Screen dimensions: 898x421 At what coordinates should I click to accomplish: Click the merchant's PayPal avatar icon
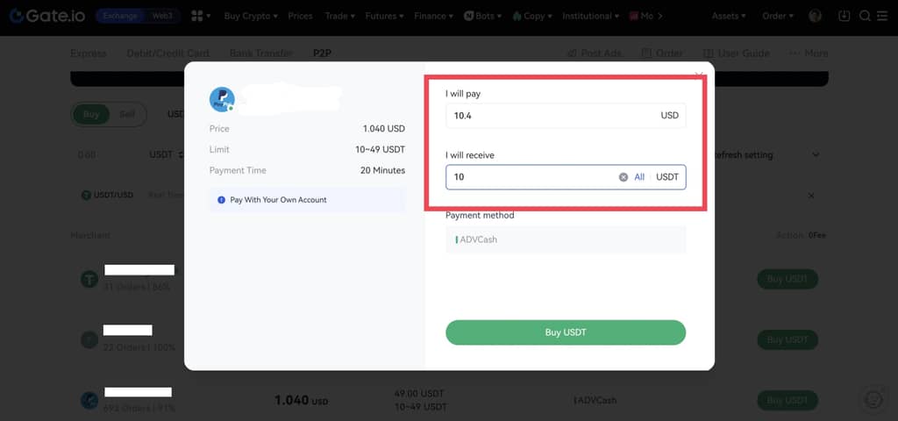(222, 99)
